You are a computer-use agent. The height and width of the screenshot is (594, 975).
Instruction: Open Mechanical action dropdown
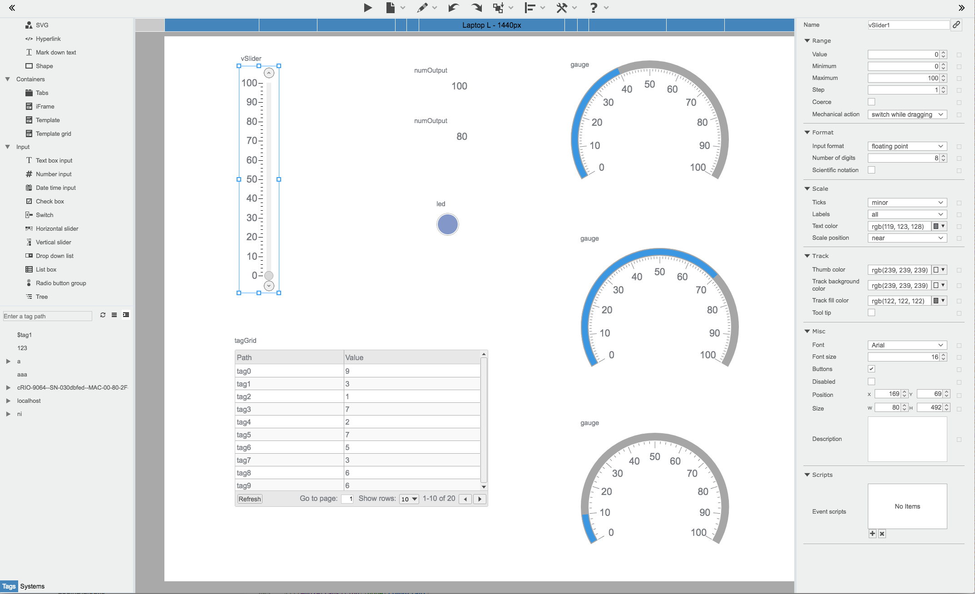(x=907, y=114)
